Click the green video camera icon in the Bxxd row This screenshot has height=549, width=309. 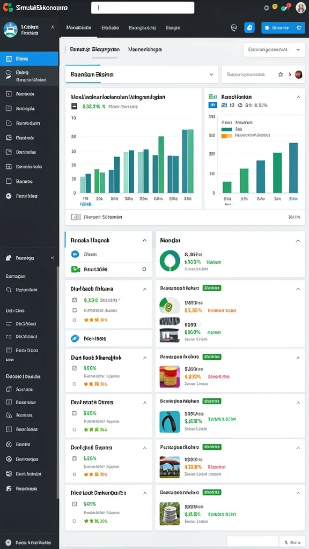point(75,269)
